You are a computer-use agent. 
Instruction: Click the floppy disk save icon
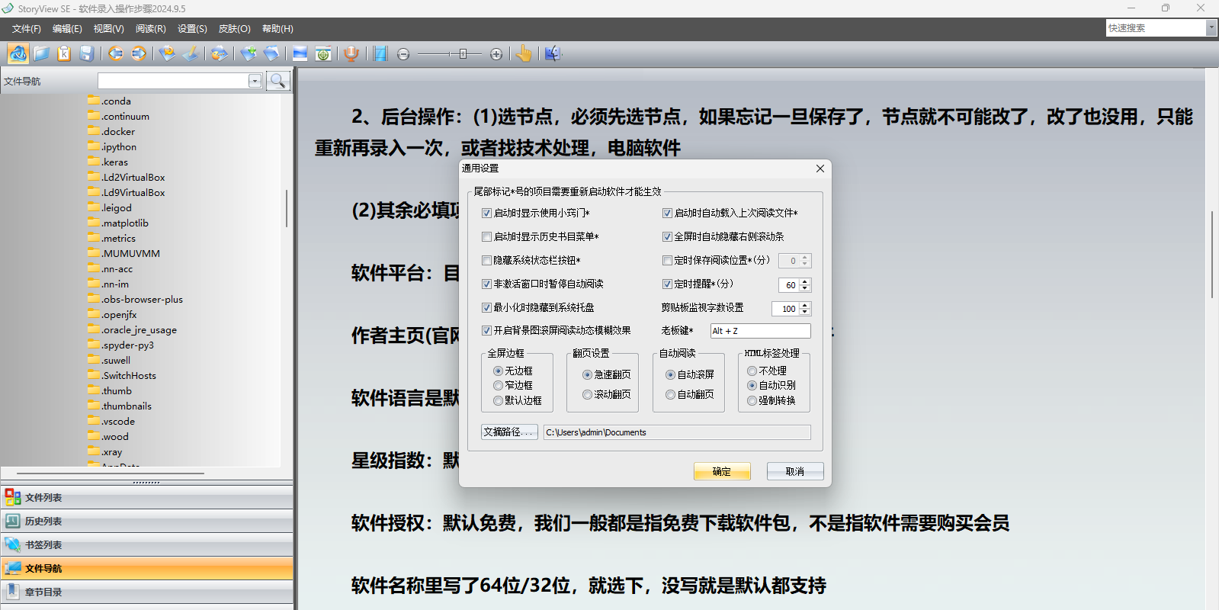[87, 53]
